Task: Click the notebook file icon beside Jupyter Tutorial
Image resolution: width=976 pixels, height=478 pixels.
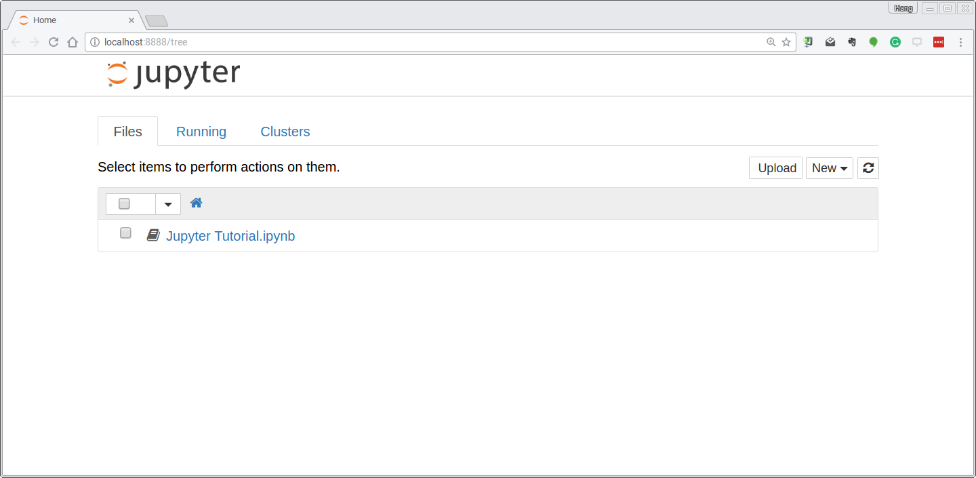Action: click(x=152, y=235)
